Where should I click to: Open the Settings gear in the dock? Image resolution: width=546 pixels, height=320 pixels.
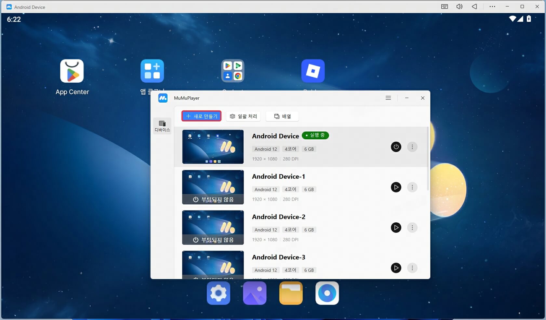pos(219,293)
